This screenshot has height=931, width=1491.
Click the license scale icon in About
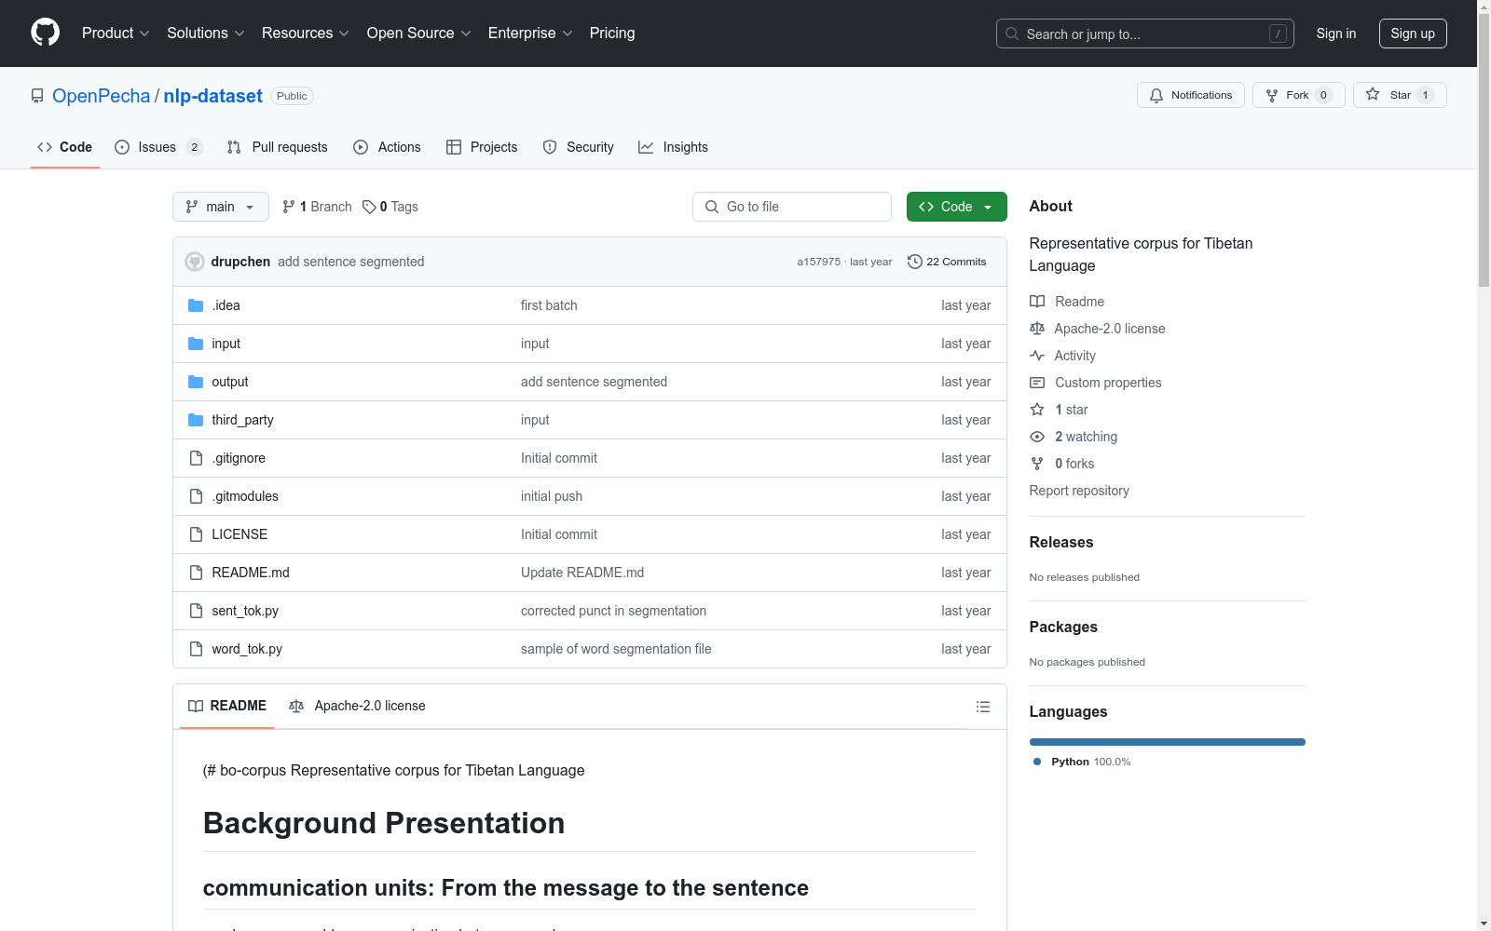point(1037,329)
